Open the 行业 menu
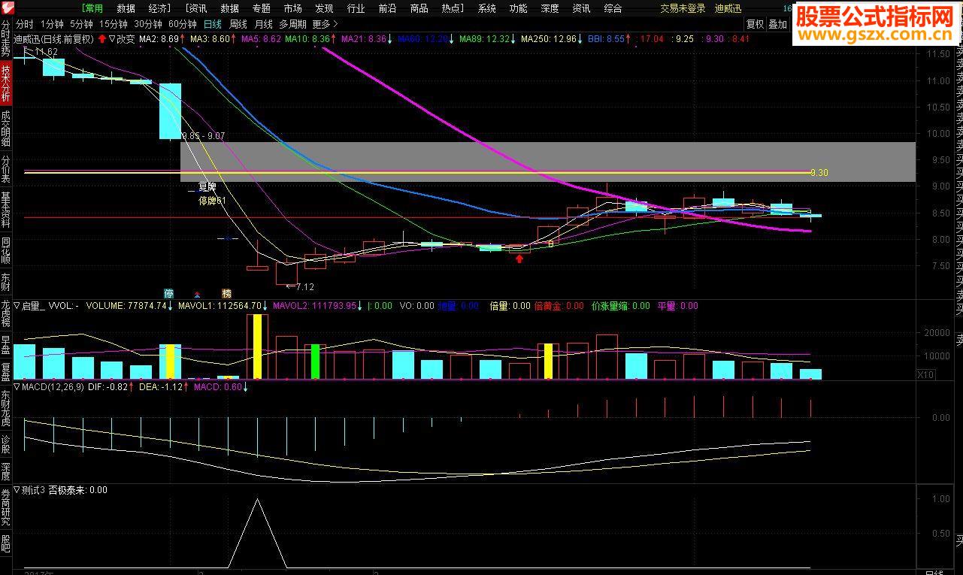 click(356, 8)
